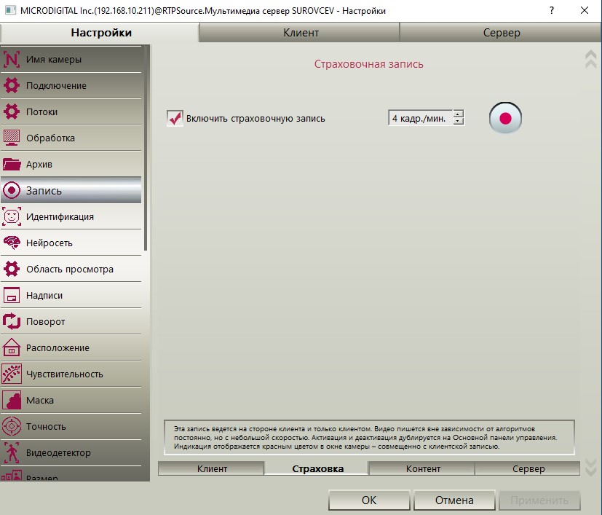Click the Подключение gear icon
The height and width of the screenshot is (515, 602).
12,85
